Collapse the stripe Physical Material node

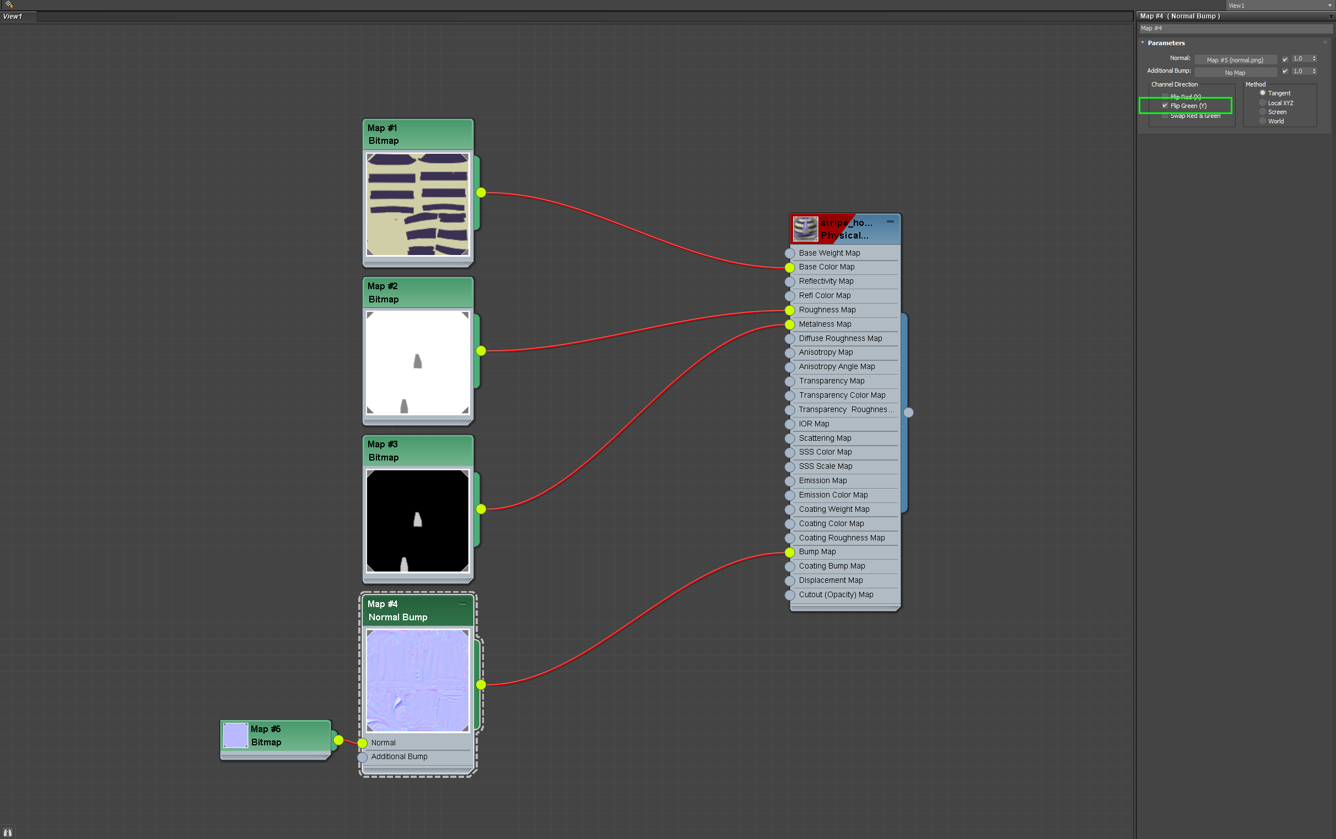pos(890,221)
